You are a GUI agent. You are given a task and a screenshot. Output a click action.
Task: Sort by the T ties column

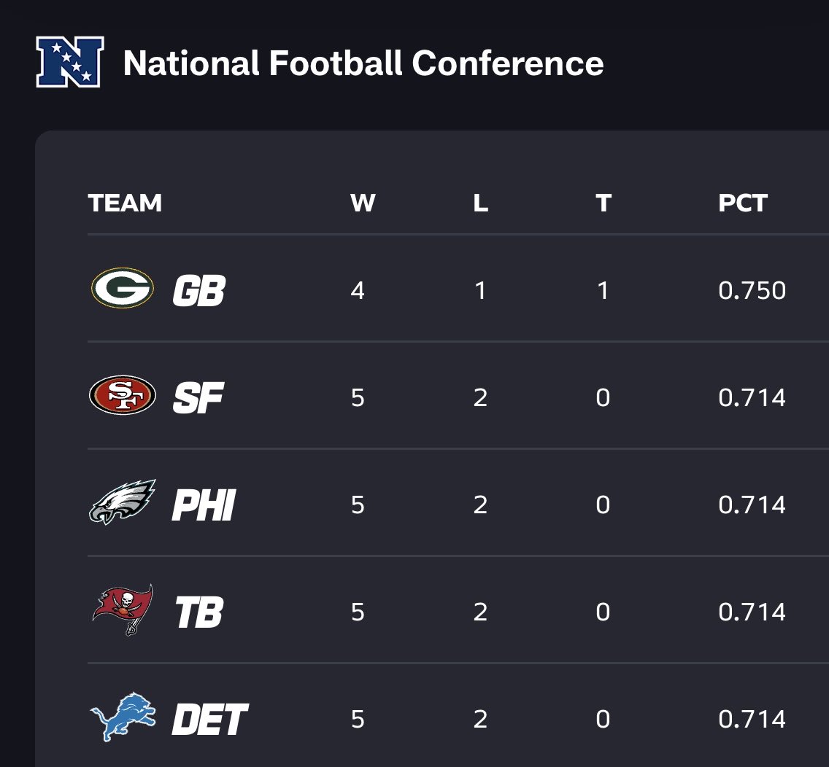pyautogui.click(x=604, y=203)
